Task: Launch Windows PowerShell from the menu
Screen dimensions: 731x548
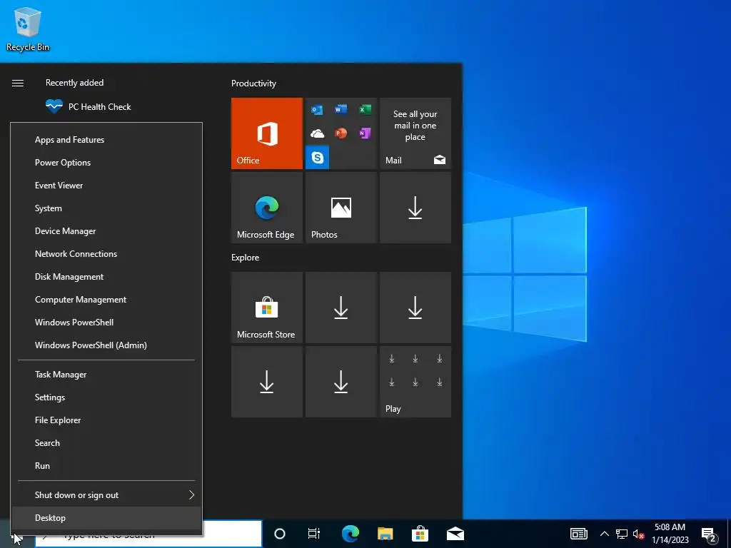Action: [x=106, y=323]
